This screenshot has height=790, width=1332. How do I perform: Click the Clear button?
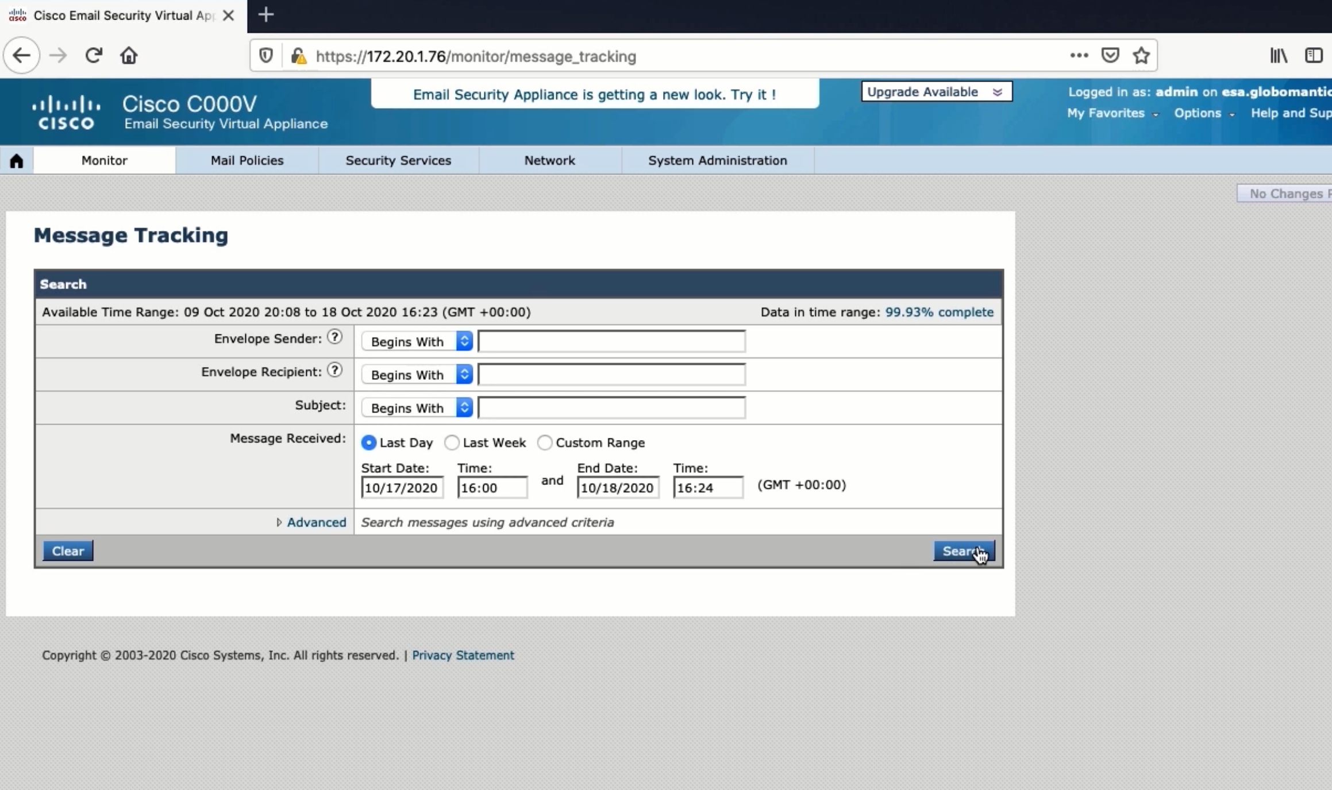(68, 551)
